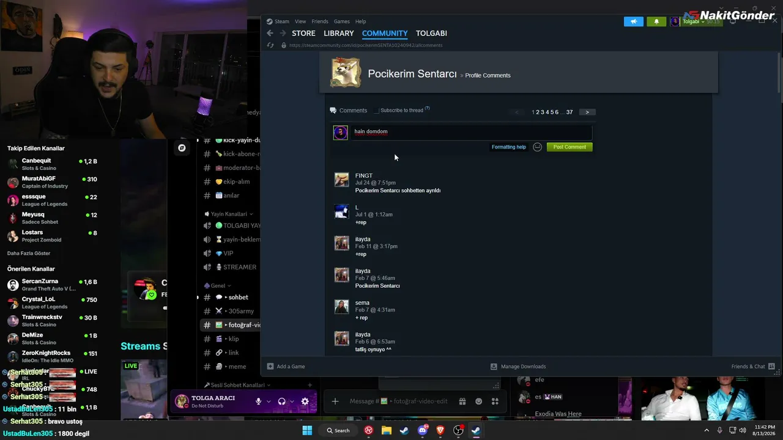The width and height of the screenshot is (783, 440).
Task: Collapse the Yayin Kanallari category in Discord
Action: (x=229, y=215)
